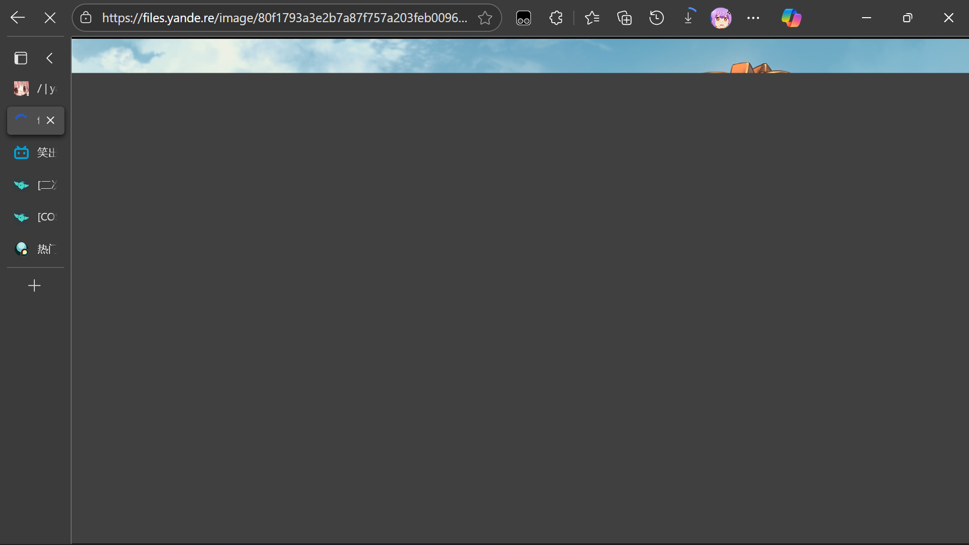Image resolution: width=969 pixels, height=545 pixels.
Task: Click the Tampermonkey extension icon
Action: pos(523,18)
